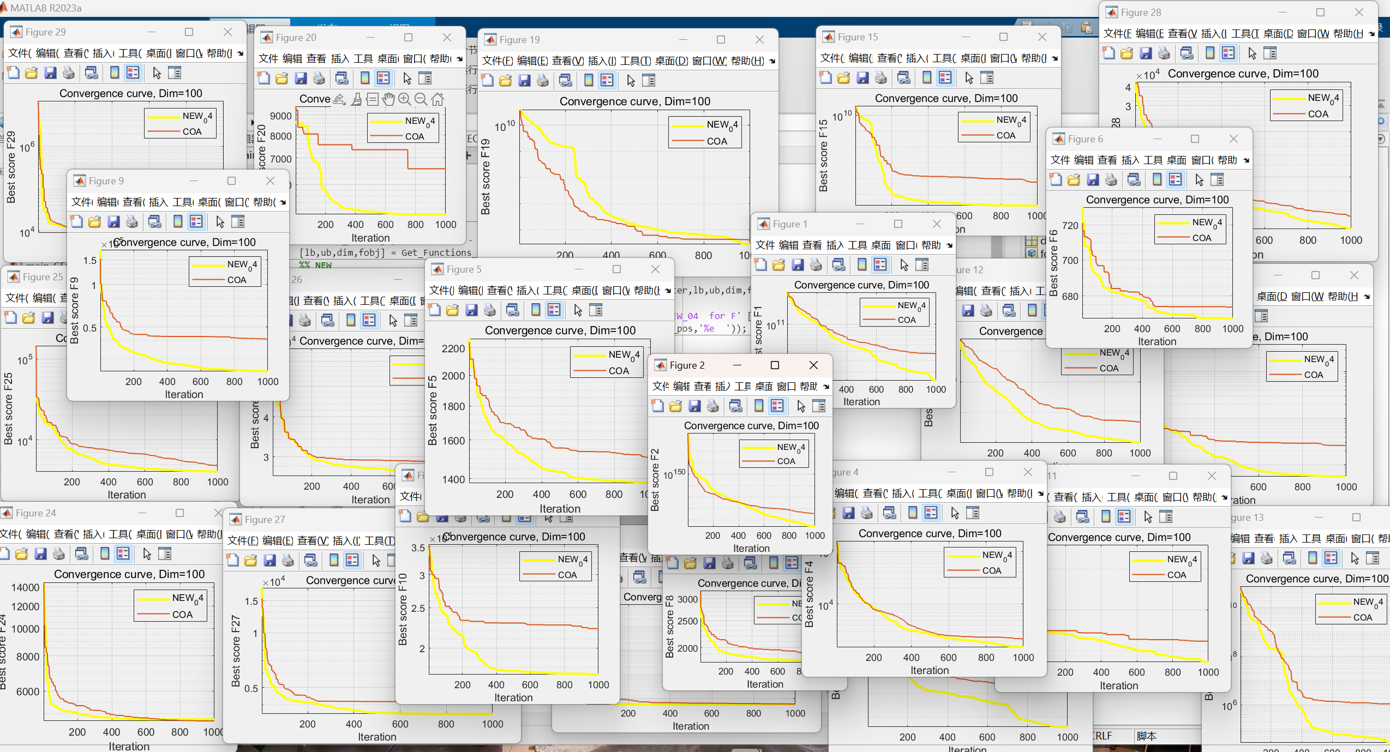Print Figure 5 with the printer icon
The image size is (1390, 752).
click(490, 310)
